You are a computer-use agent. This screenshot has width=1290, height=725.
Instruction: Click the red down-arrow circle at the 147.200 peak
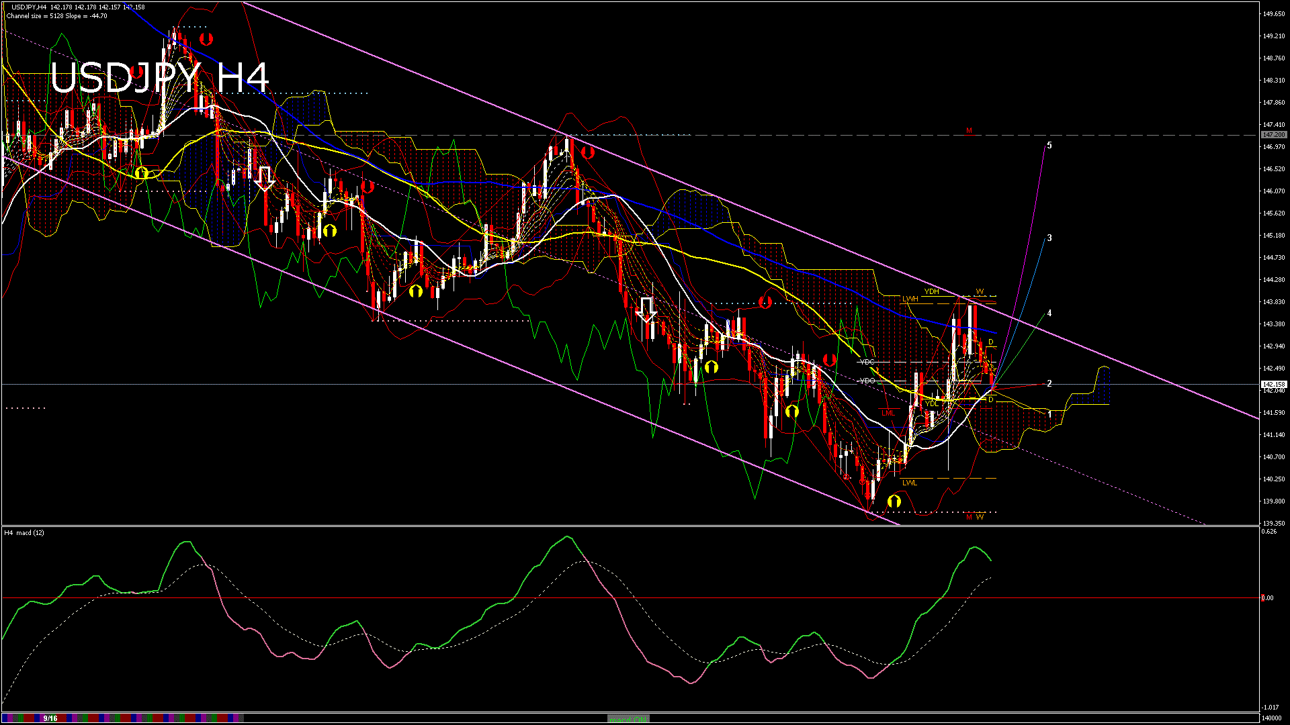(x=588, y=152)
